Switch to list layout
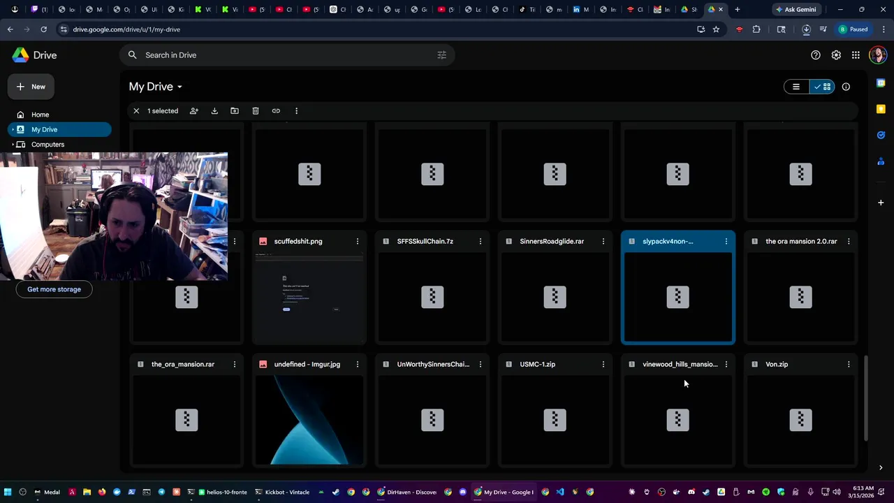894x503 pixels. (796, 87)
